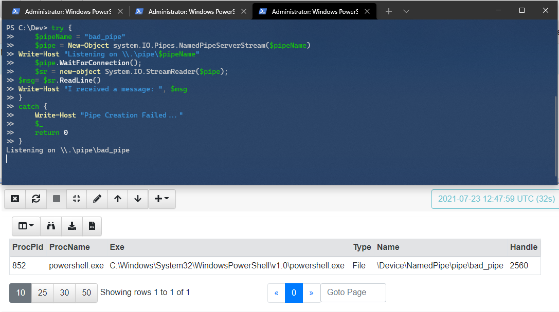The image size is (559, 312).
Task: Export the table with the CSV file icon
Action: coord(92,226)
